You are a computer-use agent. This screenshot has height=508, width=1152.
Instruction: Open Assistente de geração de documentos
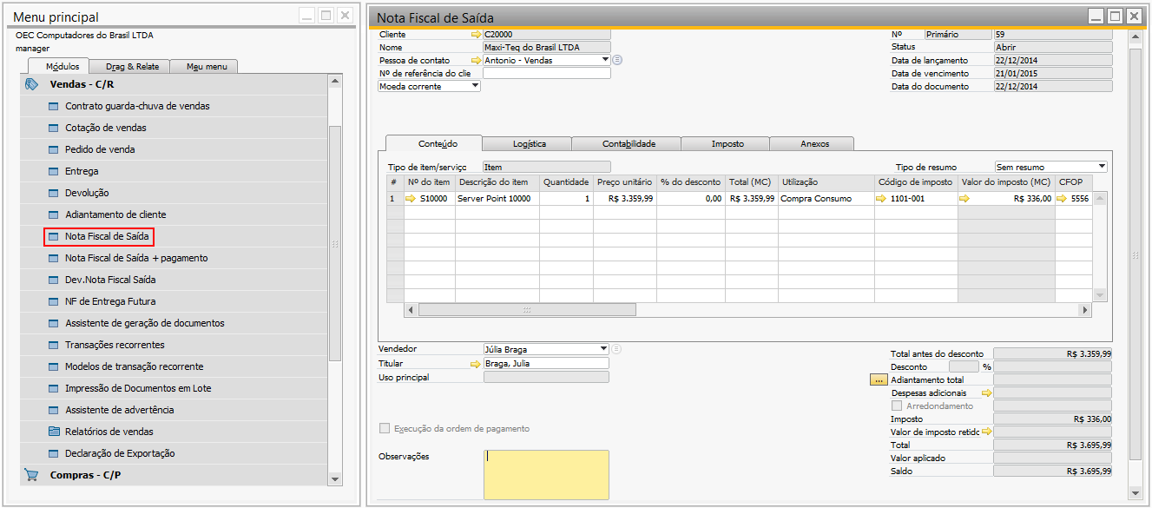pos(144,323)
